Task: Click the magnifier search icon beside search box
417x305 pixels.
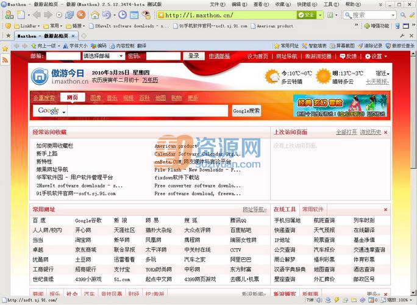Action: [x=403, y=15]
